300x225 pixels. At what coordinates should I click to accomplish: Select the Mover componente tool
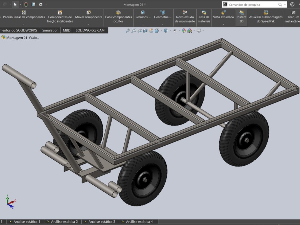pyautogui.click(x=89, y=16)
